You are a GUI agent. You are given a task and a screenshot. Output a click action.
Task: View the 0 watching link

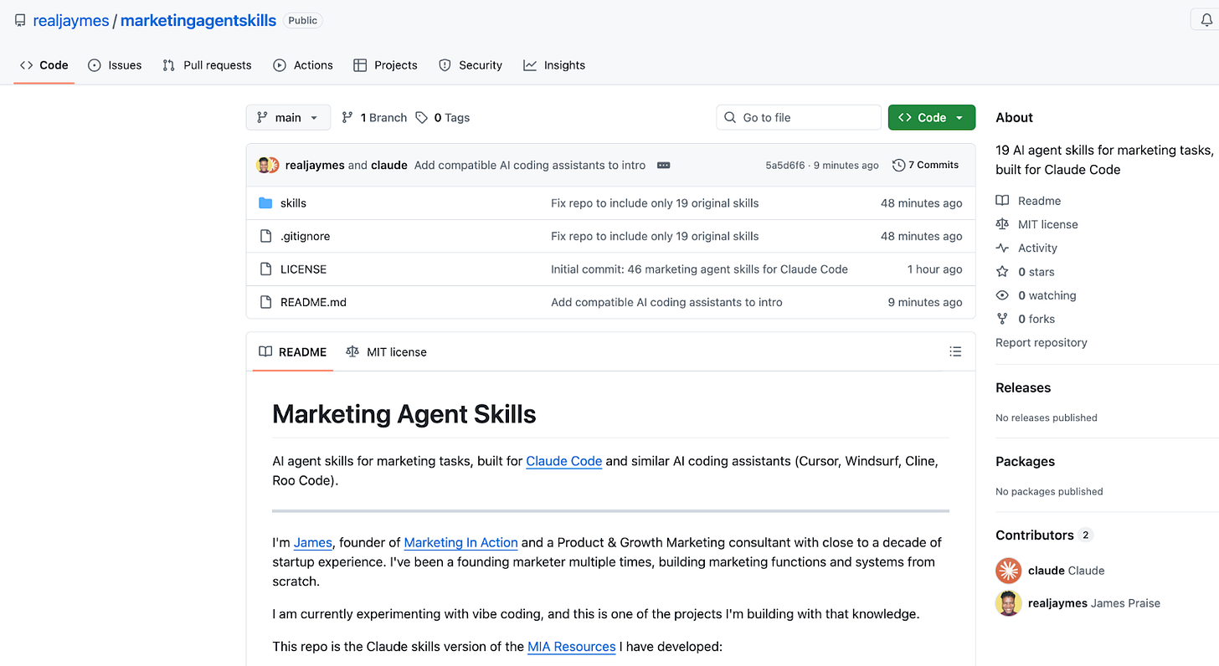(x=1036, y=295)
